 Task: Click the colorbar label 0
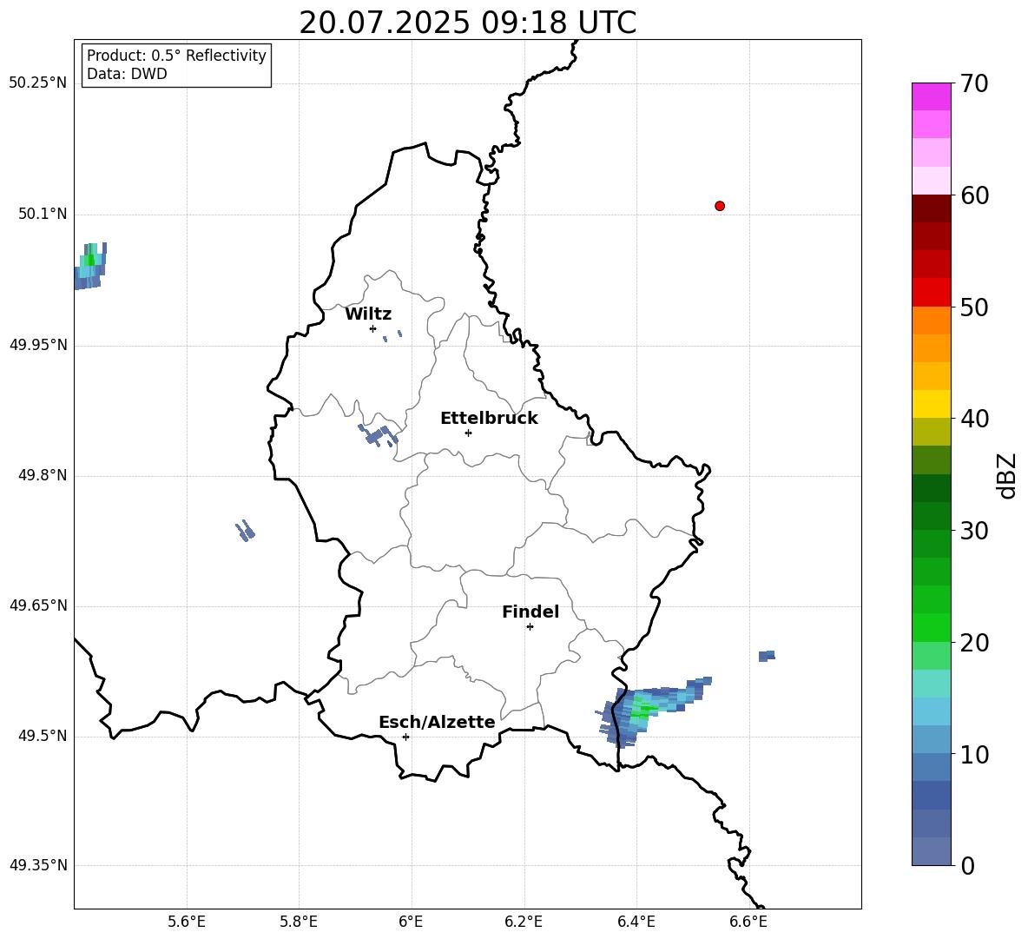point(967,865)
